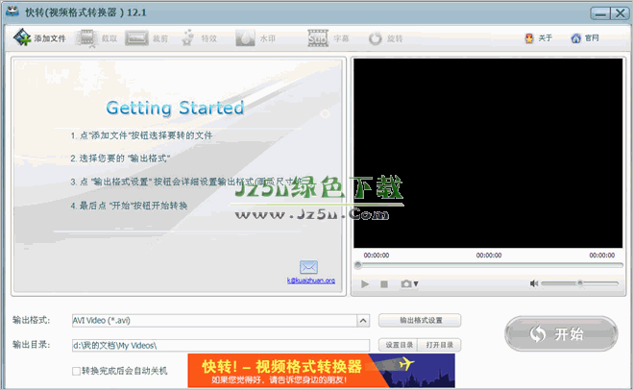Click the 快转 orange promotional banner
The height and width of the screenshot is (390, 633).
pyautogui.click(x=322, y=371)
